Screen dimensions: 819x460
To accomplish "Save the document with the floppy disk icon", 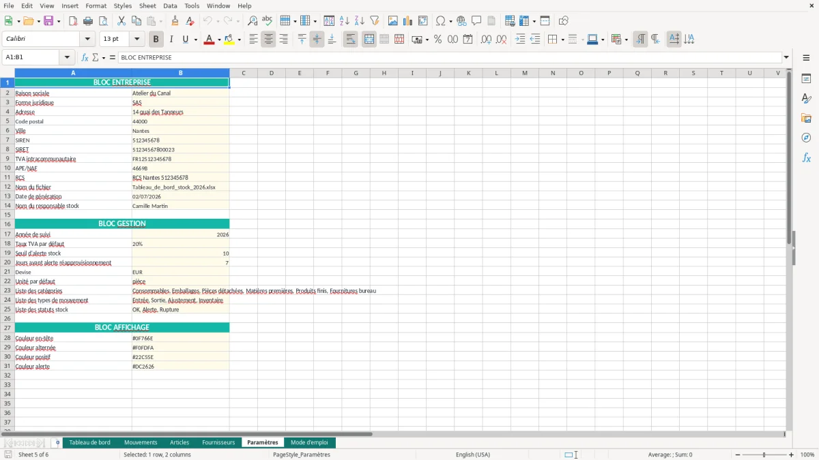I will point(48,21).
